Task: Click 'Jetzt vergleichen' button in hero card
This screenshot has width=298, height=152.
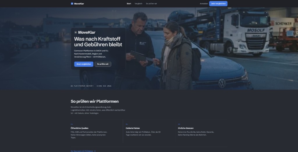Action: 84,64
